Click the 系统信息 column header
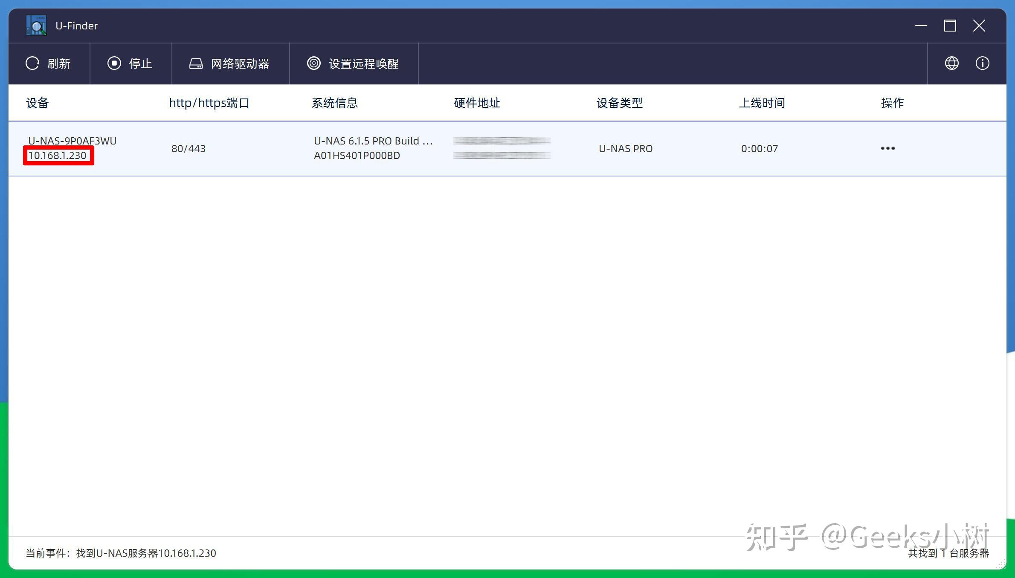This screenshot has width=1015, height=578. point(334,103)
